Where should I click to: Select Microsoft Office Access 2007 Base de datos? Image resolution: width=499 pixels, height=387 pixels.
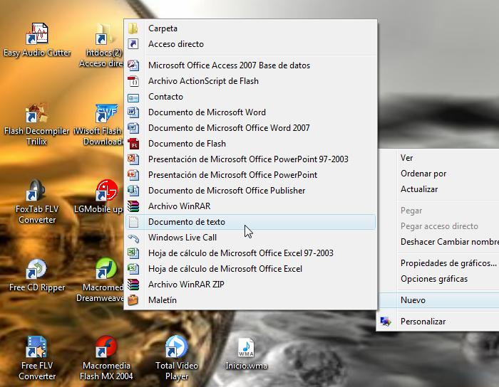250,65
